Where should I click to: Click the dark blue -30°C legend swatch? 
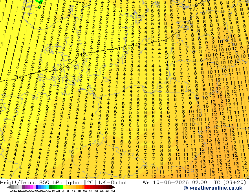tap(37, 187)
